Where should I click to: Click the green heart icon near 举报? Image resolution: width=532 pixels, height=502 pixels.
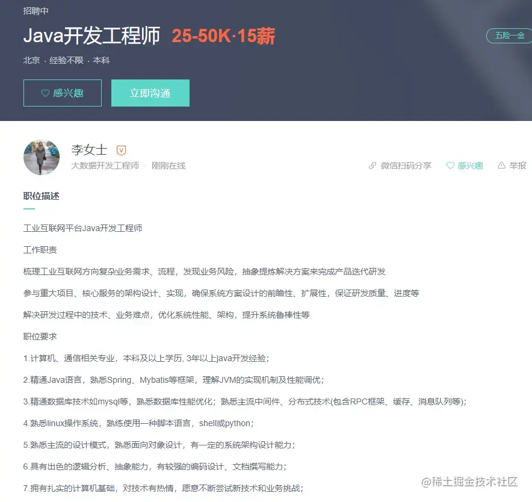point(450,166)
